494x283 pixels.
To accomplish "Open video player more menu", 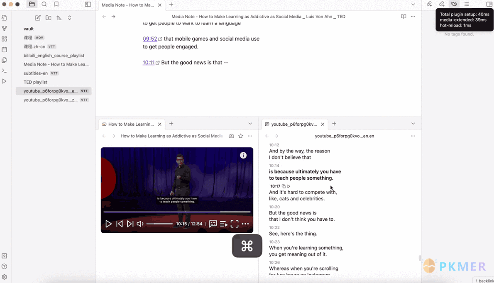I will pyautogui.click(x=245, y=224).
